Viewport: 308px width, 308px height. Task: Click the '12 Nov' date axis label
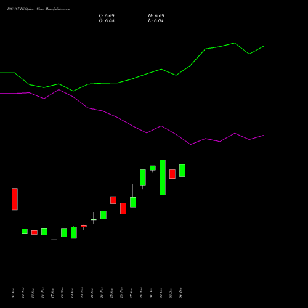click(x=23, y=293)
